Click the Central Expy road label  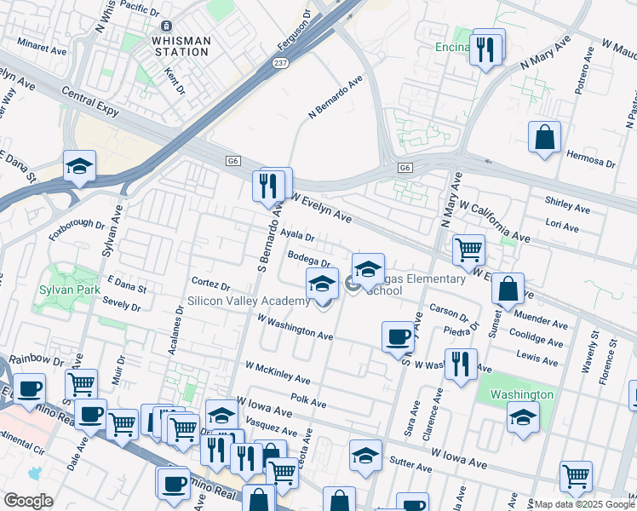tap(90, 100)
